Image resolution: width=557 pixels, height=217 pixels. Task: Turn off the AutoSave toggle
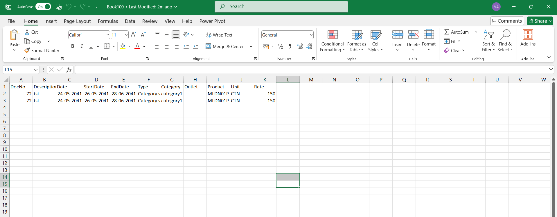pyautogui.click(x=43, y=7)
